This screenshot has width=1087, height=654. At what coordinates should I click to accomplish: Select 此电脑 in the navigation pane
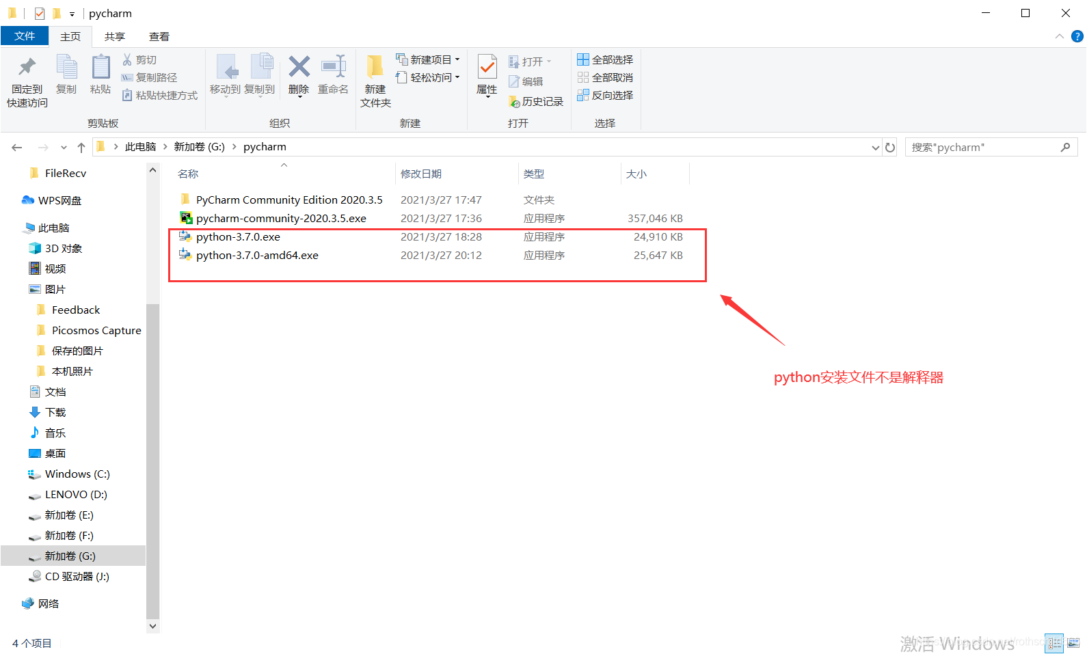coord(53,228)
